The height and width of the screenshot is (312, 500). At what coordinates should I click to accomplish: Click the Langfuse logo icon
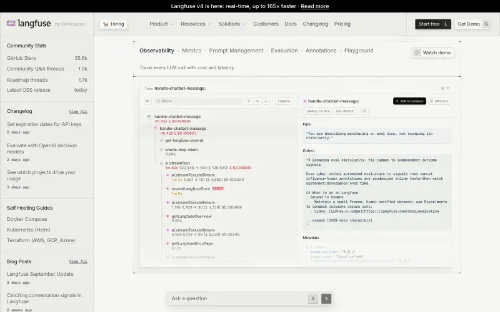pos(11,23)
